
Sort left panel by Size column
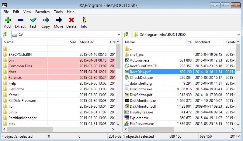[62, 42]
